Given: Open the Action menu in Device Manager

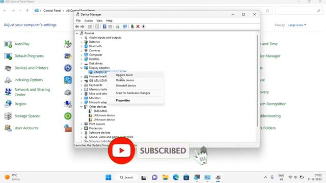Looking at the screenshot, I should click(x=88, y=21).
